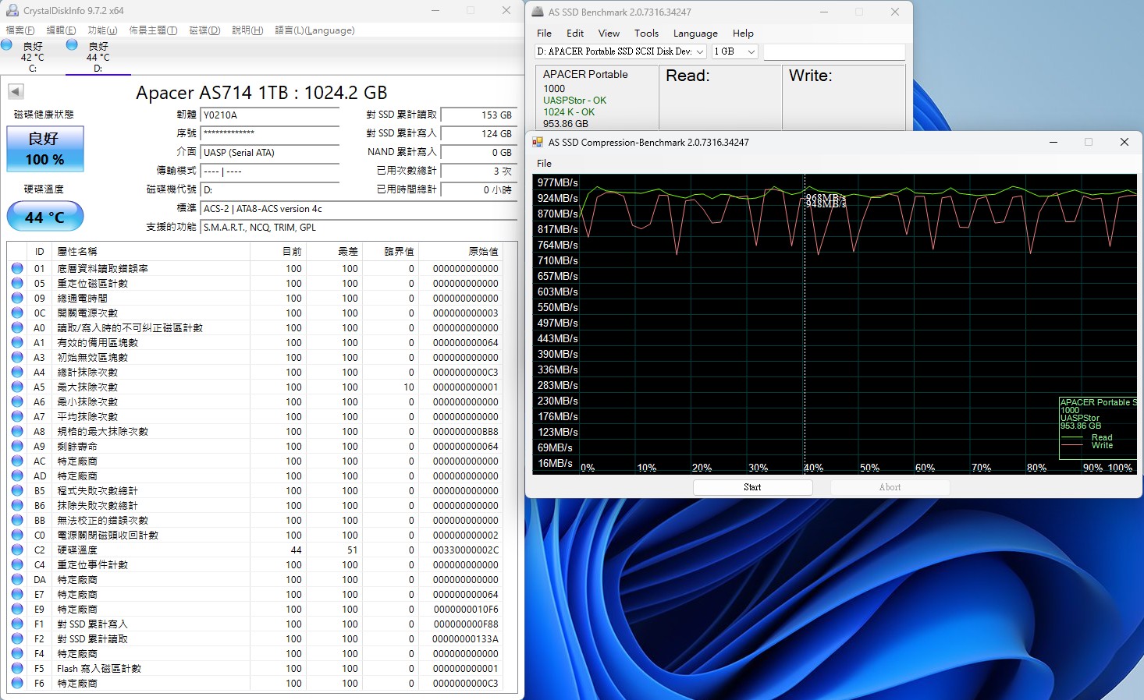This screenshot has width=1144, height=700.
Task: Open the Edit menu in AS SSD Benchmark
Action: (x=575, y=34)
